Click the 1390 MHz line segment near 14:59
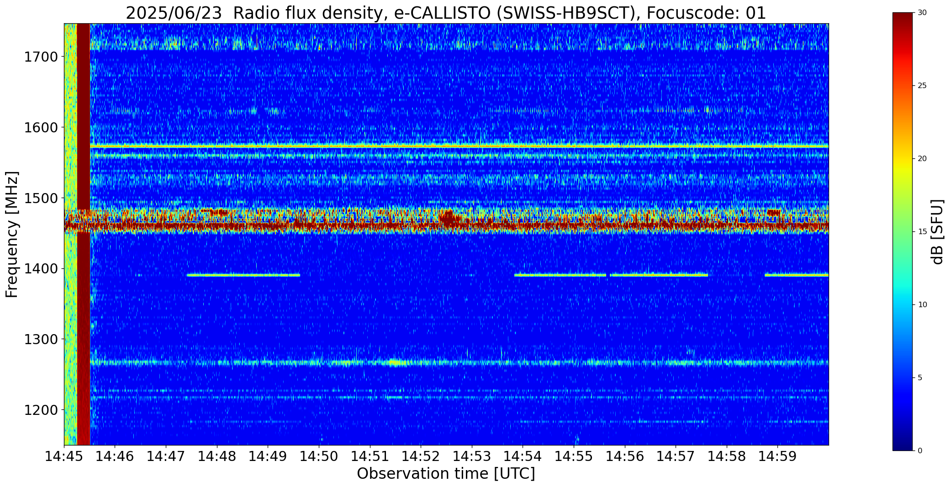951x487 pixels. (x=797, y=275)
